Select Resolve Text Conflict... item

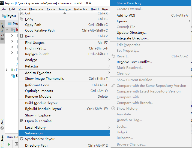click(134, 62)
